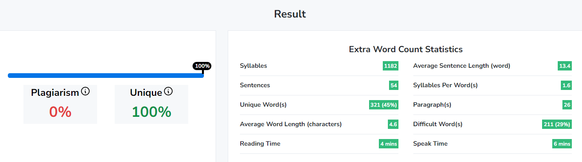Click the Unique Words badge 321 (45%)
Screen dimensions: 582x162
[384, 105]
